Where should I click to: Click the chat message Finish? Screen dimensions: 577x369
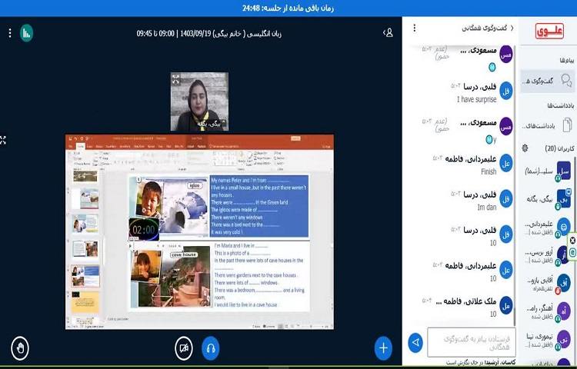point(489,171)
